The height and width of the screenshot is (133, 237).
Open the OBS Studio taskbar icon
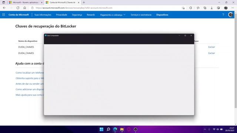[136, 129]
